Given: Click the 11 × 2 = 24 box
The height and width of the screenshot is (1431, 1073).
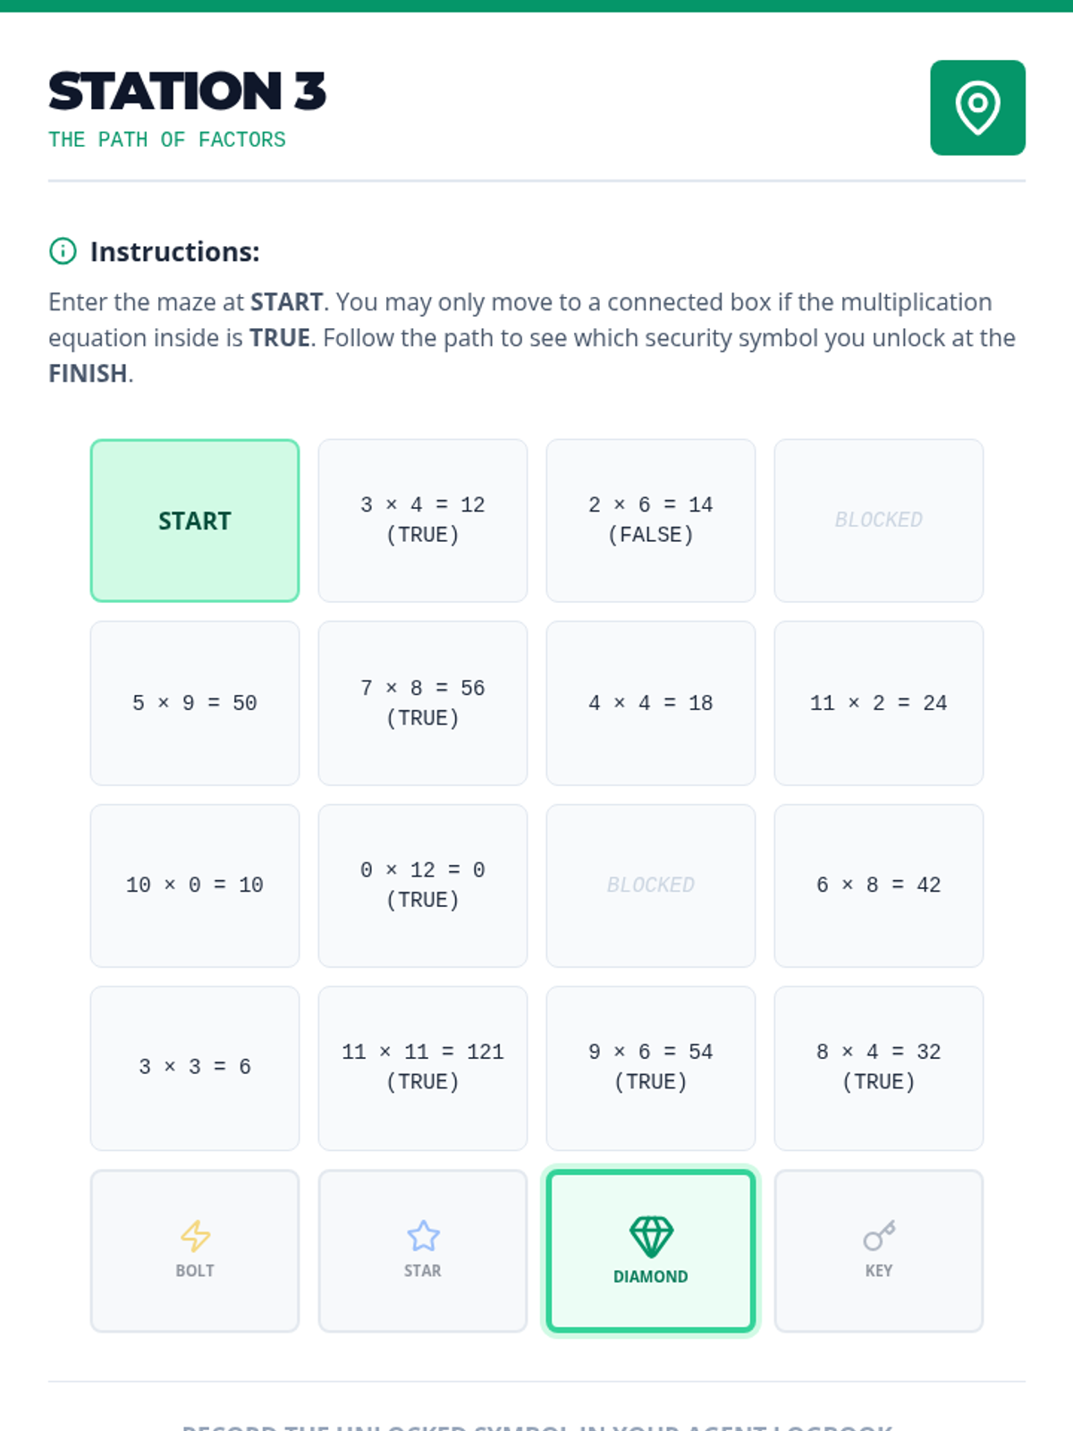Looking at the screenshot, I should [879, 703].
